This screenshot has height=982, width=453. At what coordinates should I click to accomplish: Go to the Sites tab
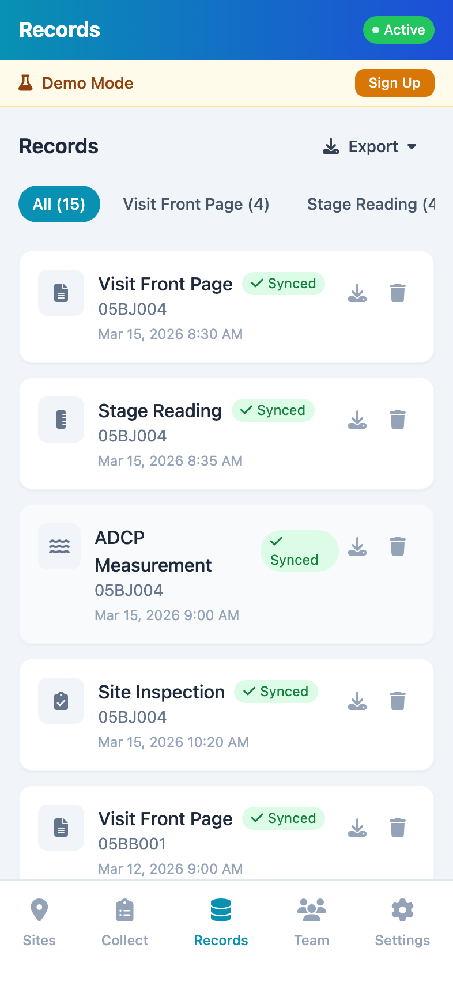39,922
